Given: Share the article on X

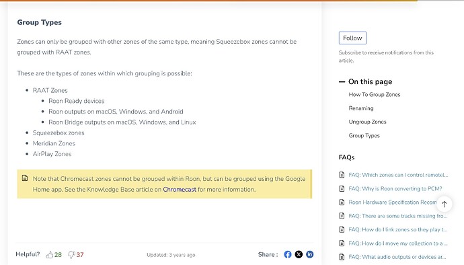Looking at the screenshot, I should pos(299,254).
